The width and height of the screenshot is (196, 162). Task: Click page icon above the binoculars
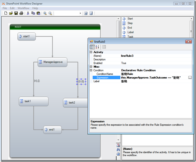pyautogui.click(x=118, y=145)
